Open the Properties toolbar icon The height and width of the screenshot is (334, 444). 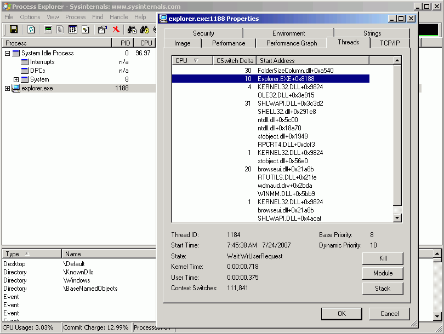pyautogui.click(x=102, y=30)
